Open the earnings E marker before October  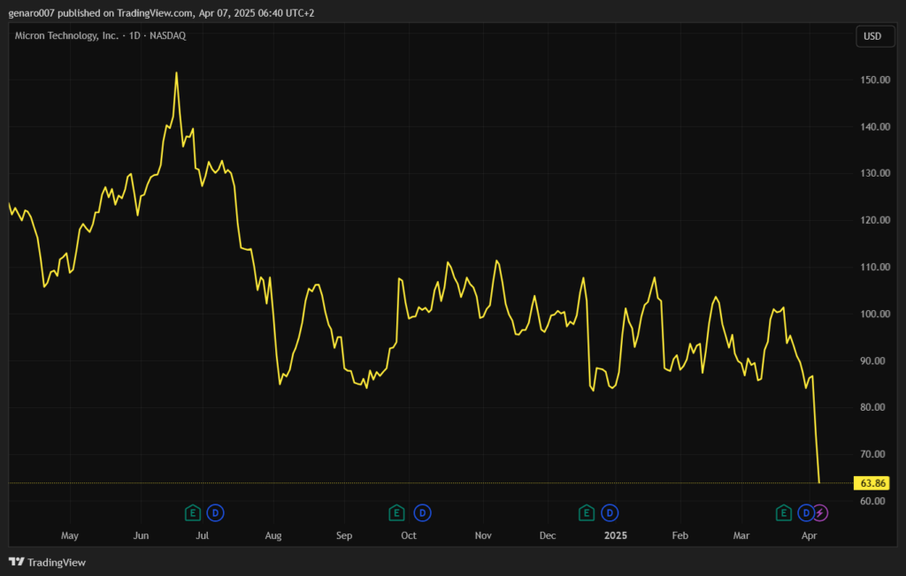(397, 512)
